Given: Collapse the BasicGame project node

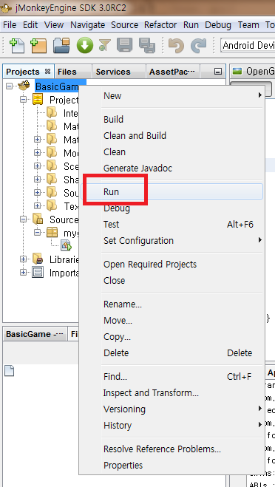Looking at the screenshot, I should 10,86.
